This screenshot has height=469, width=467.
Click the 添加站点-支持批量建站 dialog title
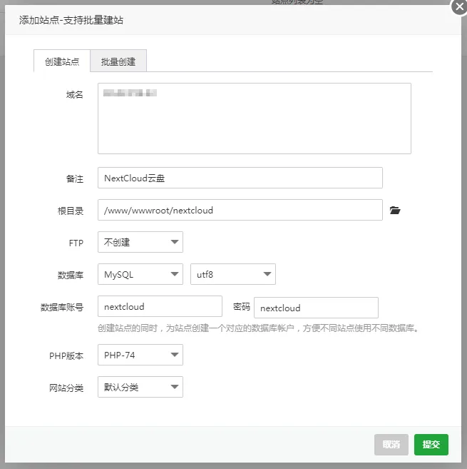[x=71, y=20]
